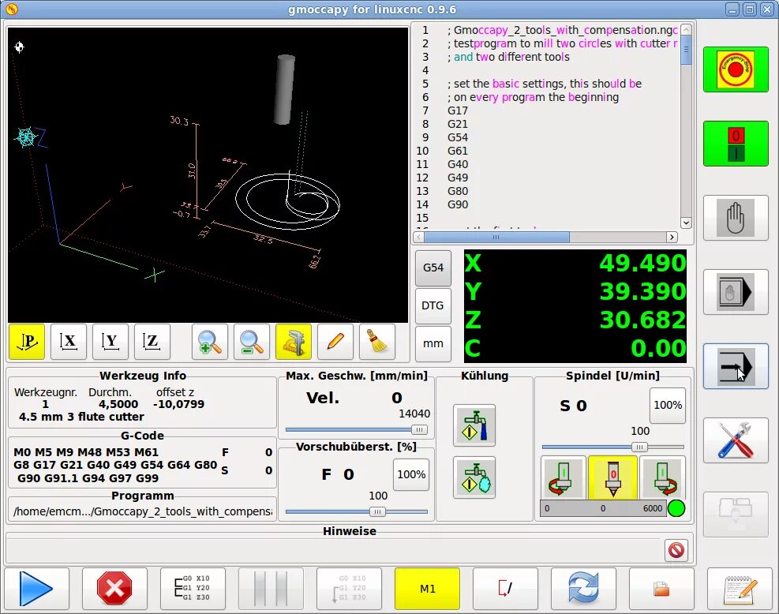Screen dimensions: 779x614
Task: Select G-code line 14 G90
Action: (x=458, y=204)
